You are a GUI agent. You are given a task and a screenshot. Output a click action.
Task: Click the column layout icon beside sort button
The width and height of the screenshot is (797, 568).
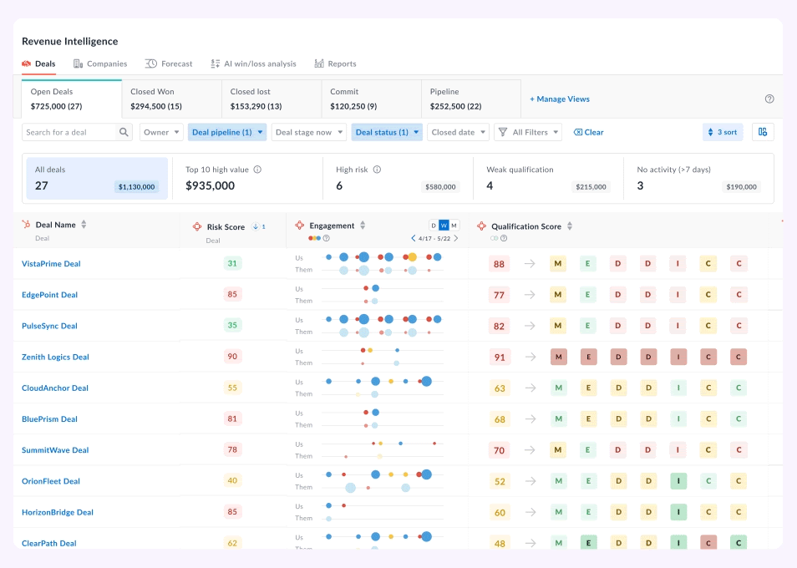click(x=762, y=131)
